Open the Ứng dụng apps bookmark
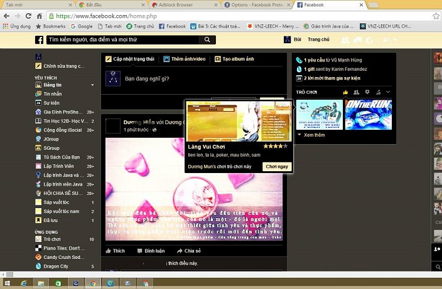 (16, 26)
